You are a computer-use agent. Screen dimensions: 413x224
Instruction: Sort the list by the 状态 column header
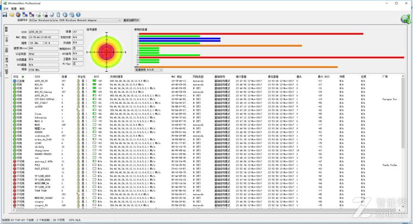click(x=16, y=77)
